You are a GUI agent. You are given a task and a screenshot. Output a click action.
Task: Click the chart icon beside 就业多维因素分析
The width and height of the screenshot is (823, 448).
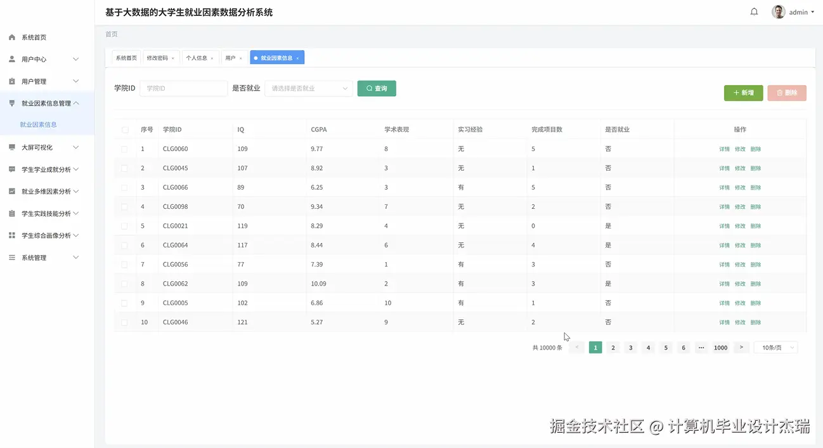[11, 191]
